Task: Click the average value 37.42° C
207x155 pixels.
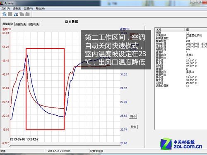Action: pyautogui.click(x=191, y=66)
